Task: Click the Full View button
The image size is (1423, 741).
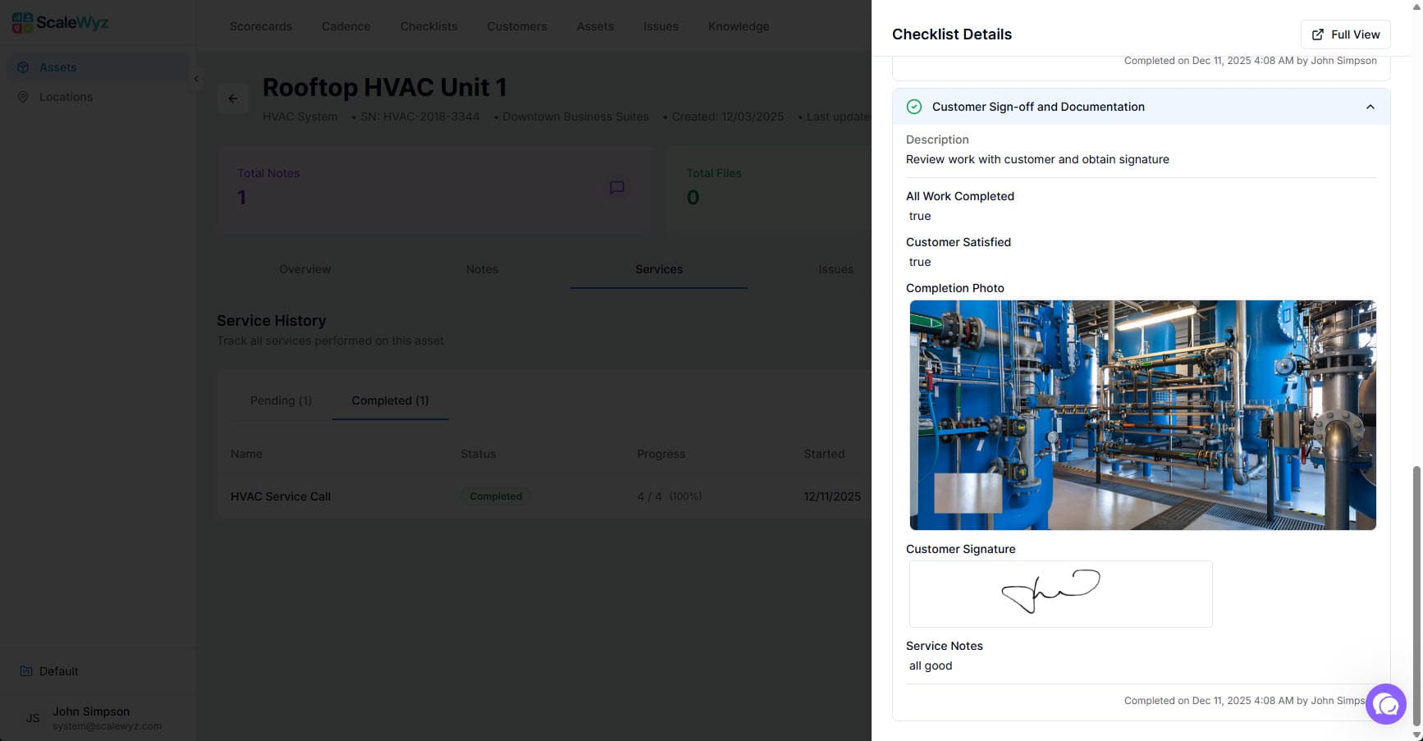Action: (1345, 34)
